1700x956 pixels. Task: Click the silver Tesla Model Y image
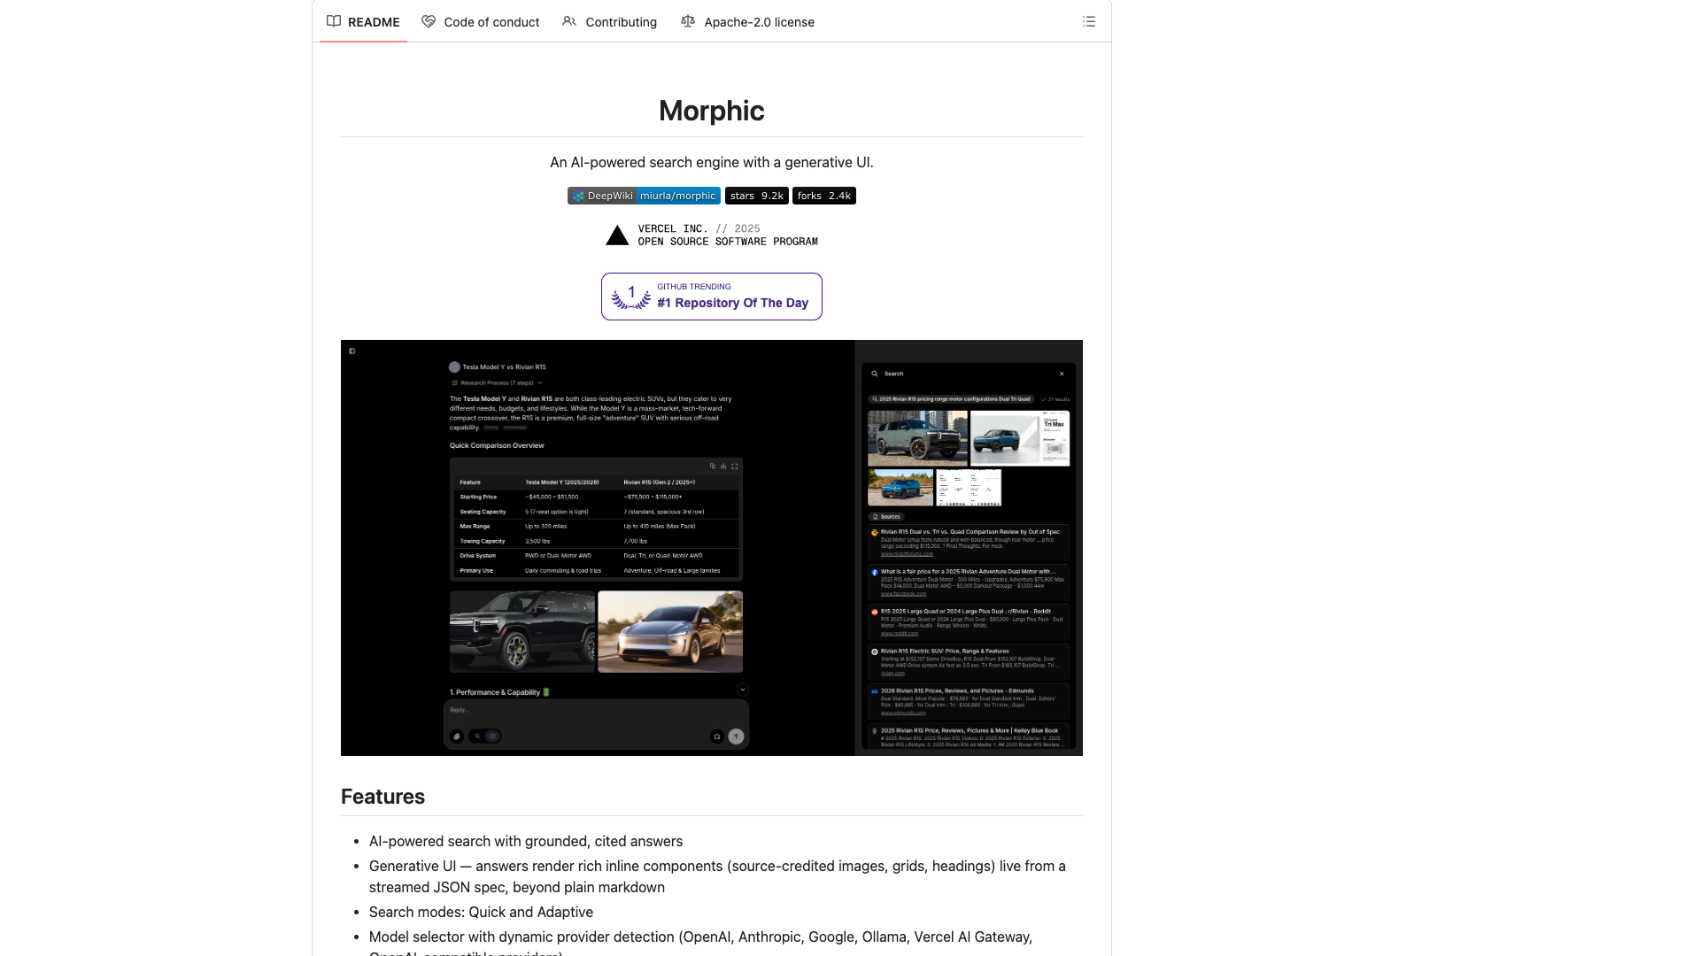coord(670,632)
